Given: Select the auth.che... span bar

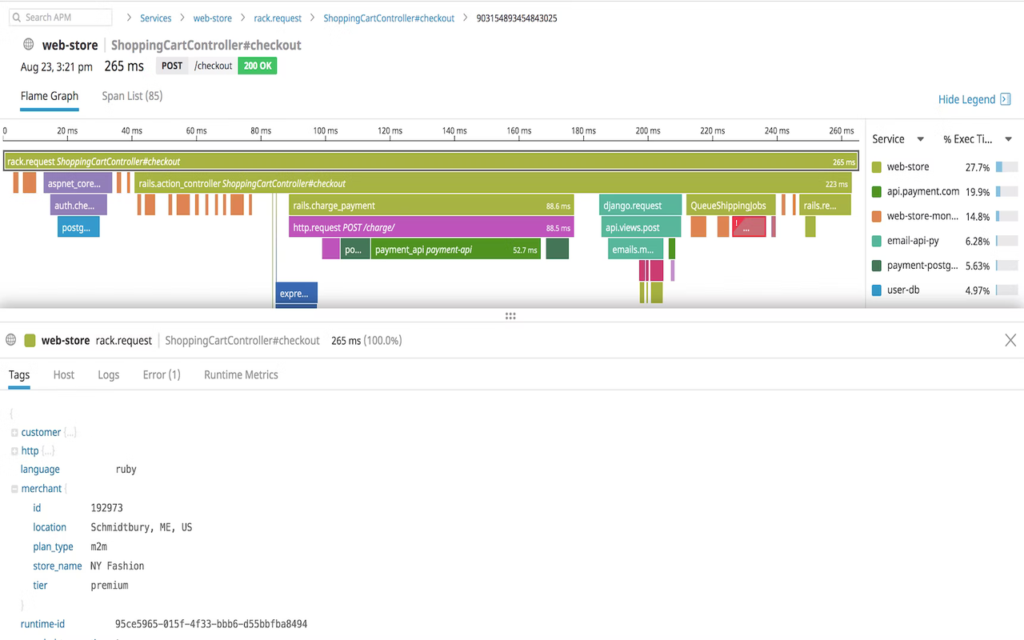Looking at the screenshot, I should pyautogui.click(x=78, y=206).
